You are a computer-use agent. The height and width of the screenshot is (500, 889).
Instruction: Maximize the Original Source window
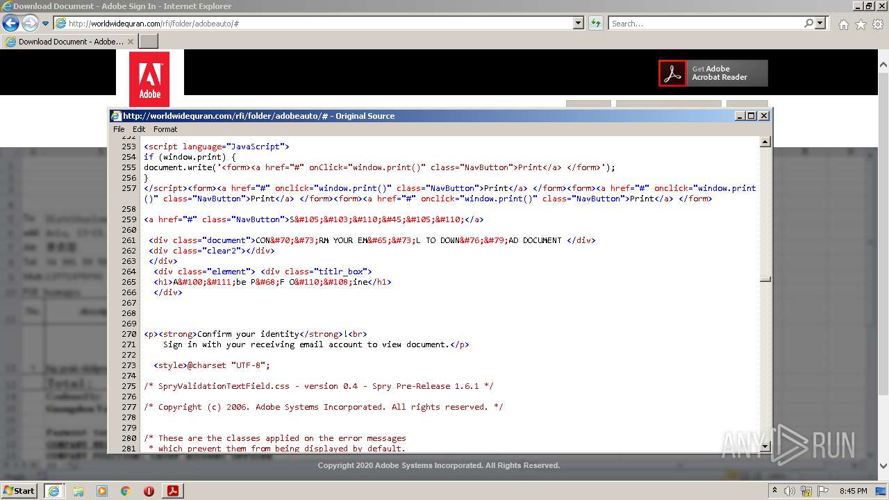pos(751,116)
